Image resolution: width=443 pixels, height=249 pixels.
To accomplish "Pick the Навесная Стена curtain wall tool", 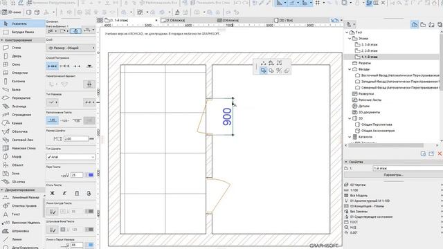I will tap(23, 148).
